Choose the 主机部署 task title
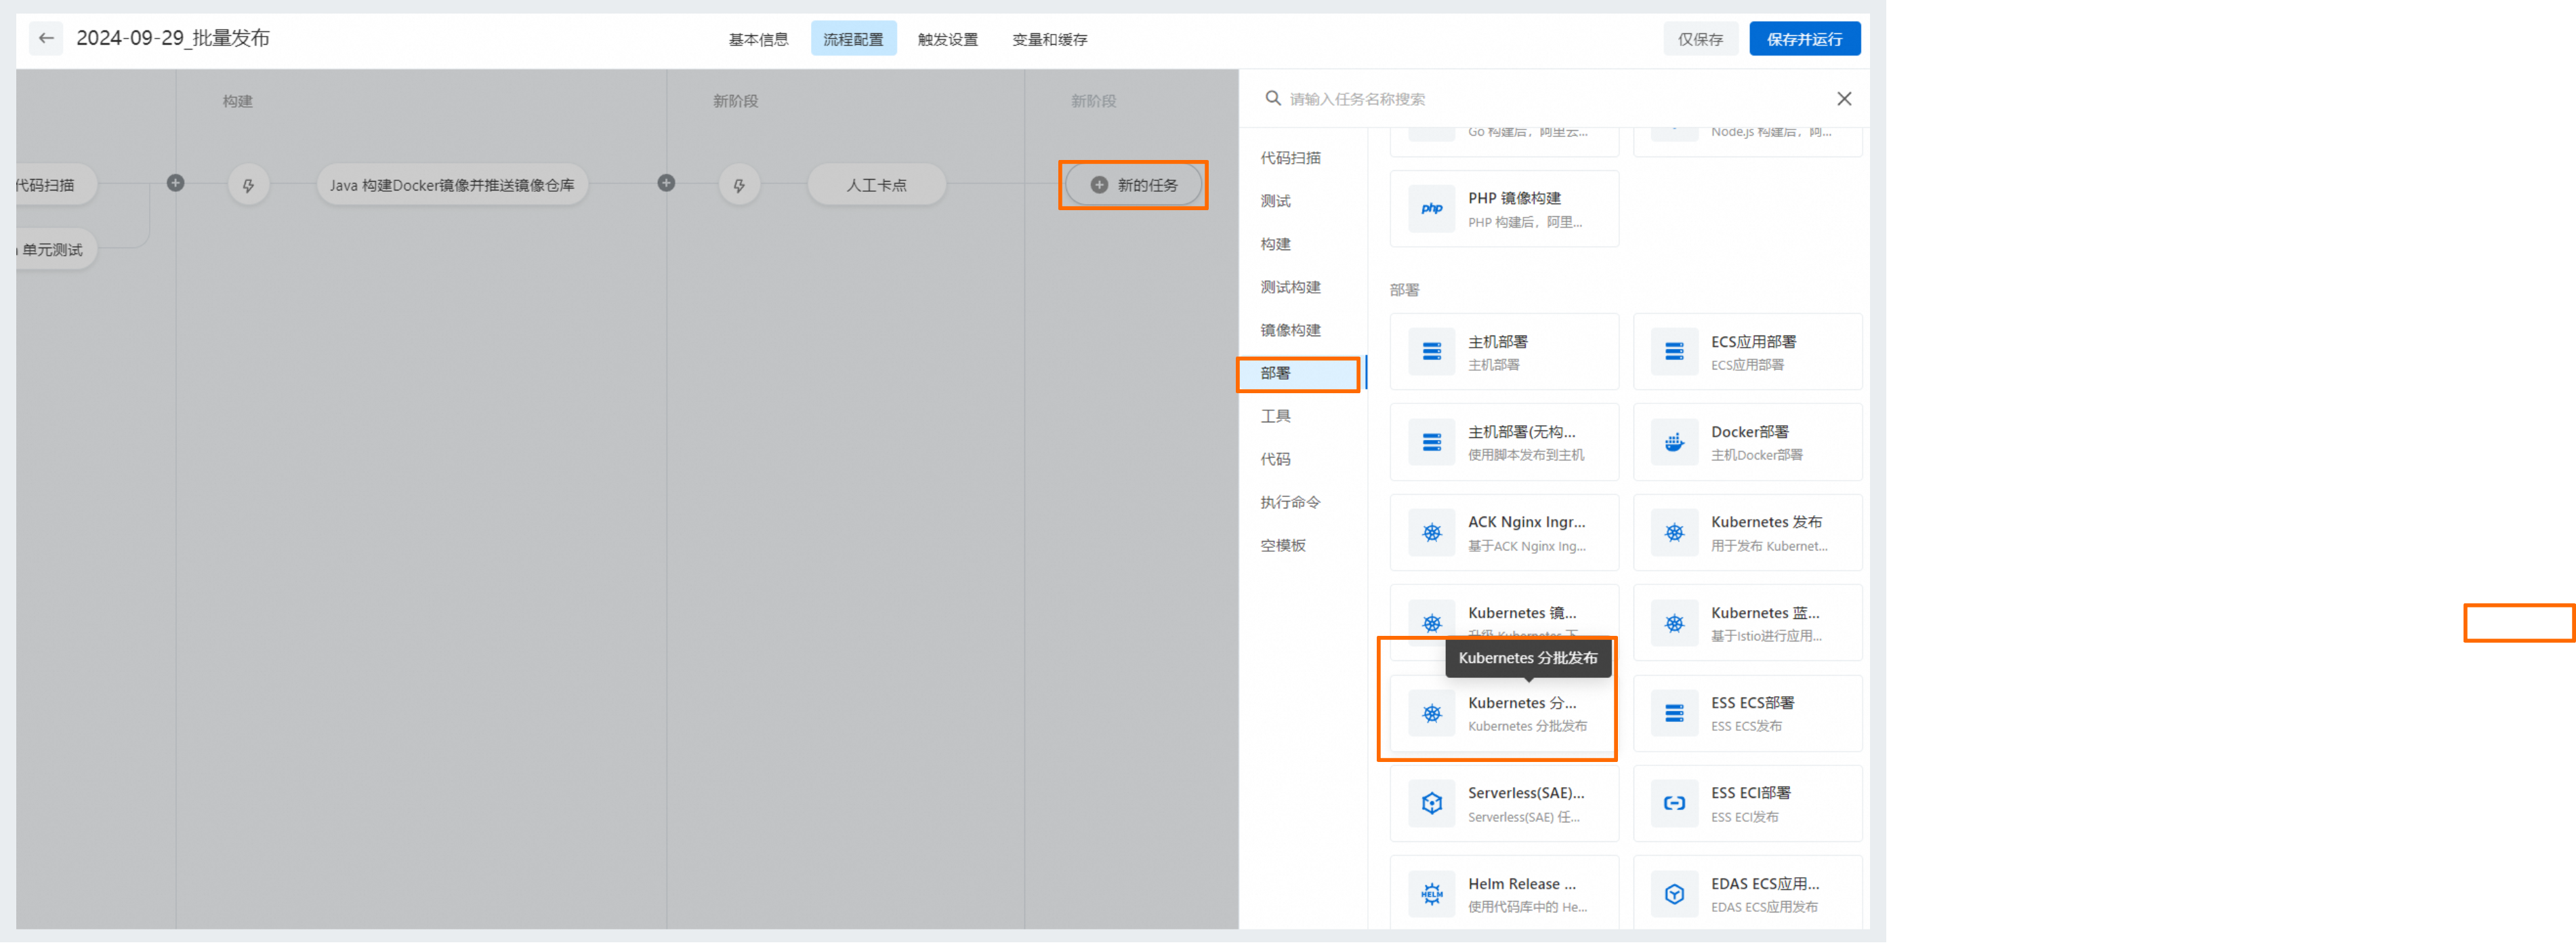 (x=1497, y=342)
